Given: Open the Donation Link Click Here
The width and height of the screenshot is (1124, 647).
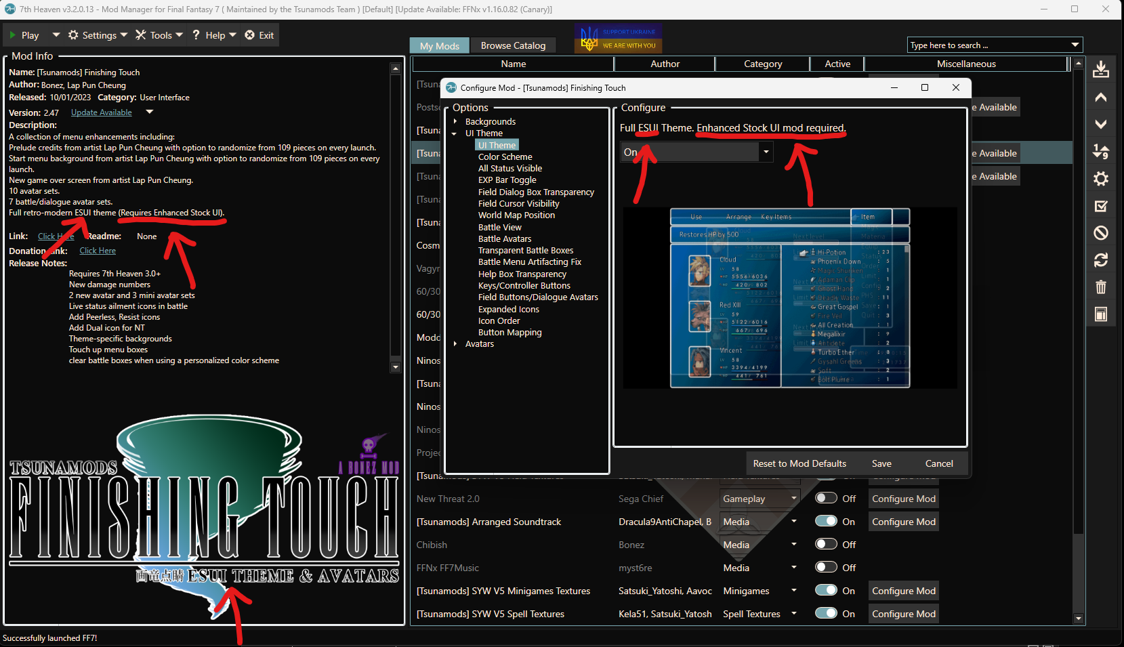Looking at the screenshot, I should click(98, 251).
